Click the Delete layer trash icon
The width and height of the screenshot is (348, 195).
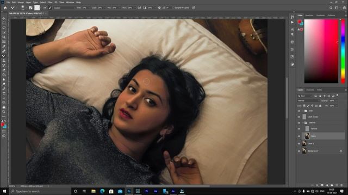pyautogui.click(x=341, y=185)
